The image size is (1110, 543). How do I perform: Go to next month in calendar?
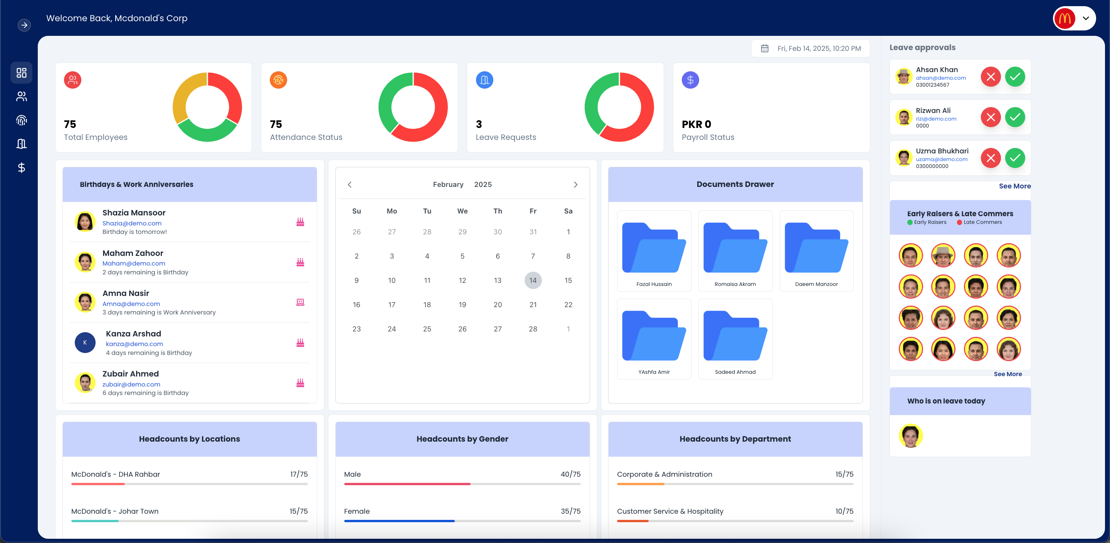coord(576,185)
